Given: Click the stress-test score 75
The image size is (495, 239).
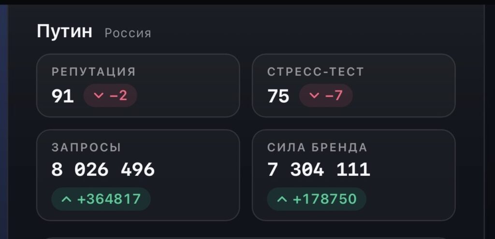Looking at the screenshot, I should pos(278,96).
